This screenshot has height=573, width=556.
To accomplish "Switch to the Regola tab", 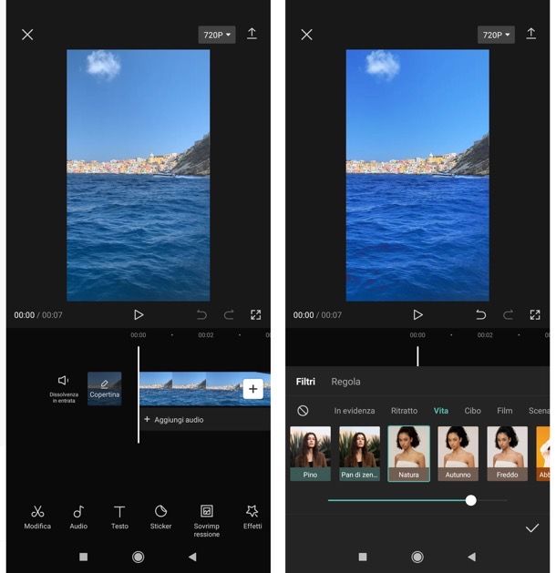I will [x=345, y=382].
